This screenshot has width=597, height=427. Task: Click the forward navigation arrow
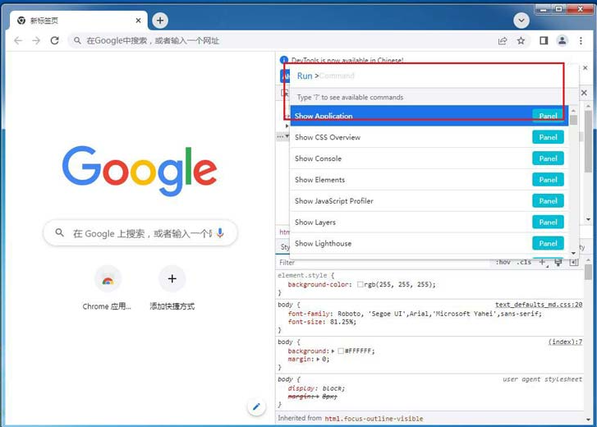pyautogui.click(x=36, y=41)
